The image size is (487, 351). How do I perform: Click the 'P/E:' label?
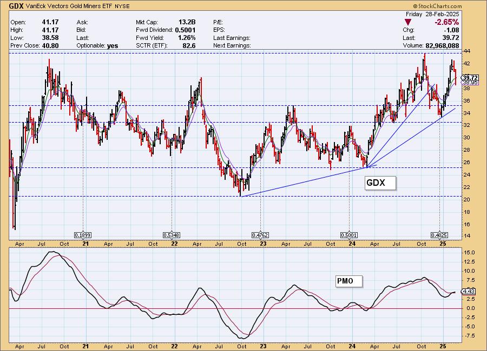218,22
